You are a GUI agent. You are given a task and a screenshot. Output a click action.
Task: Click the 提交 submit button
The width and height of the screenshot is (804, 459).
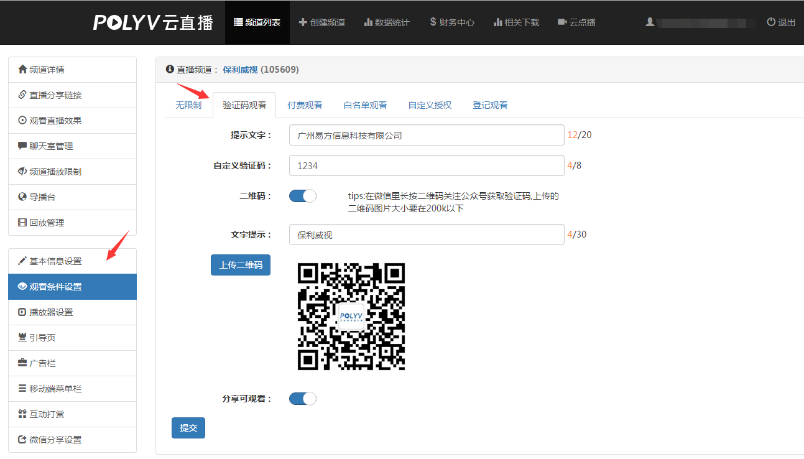(188, 428)
